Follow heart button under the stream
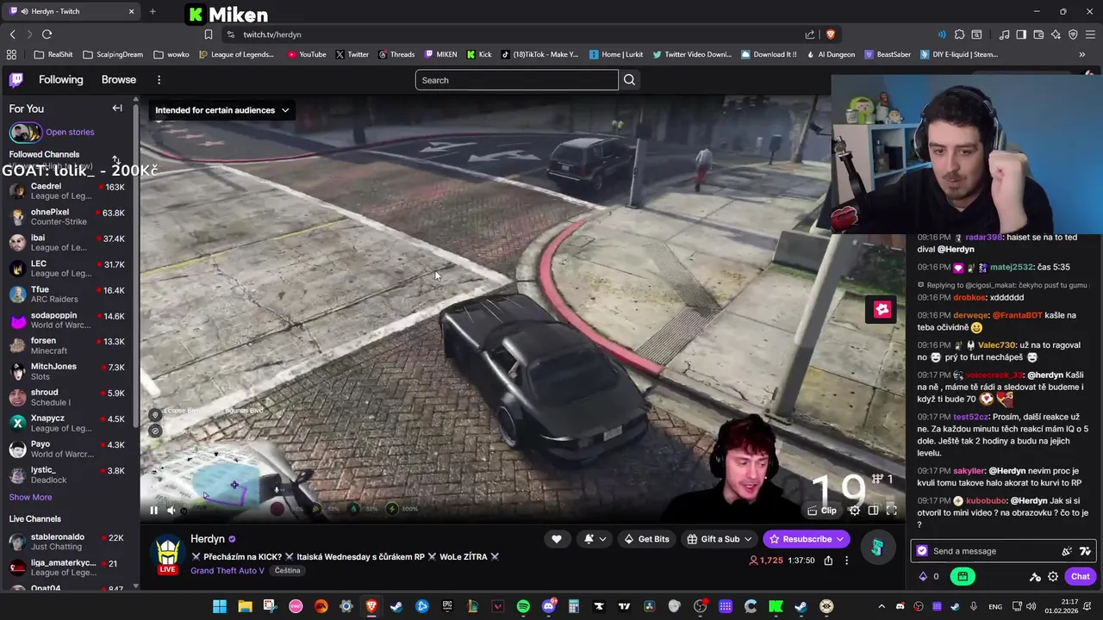Screen dimensions: 1103x620 coord(557,539)
